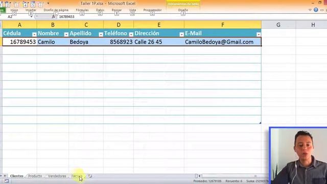Click Quick Access icon with keytip 5
This screenshot has height=184, width=327.
pyautogui.click(x=33, y=5)
